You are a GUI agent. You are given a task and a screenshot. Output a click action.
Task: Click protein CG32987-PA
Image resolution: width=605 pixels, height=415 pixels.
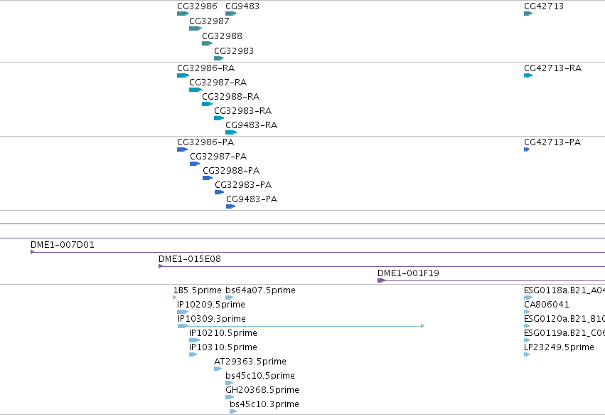[x=195, y=164]
